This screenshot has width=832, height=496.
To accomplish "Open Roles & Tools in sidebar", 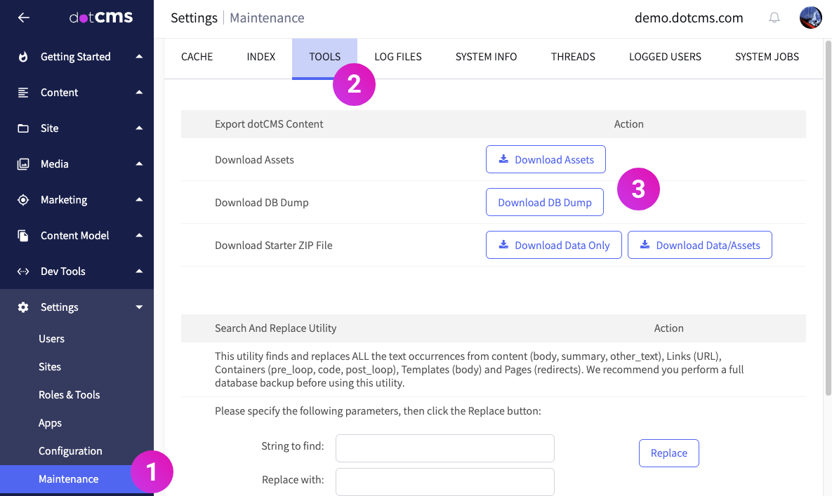I will coord(69,395).
